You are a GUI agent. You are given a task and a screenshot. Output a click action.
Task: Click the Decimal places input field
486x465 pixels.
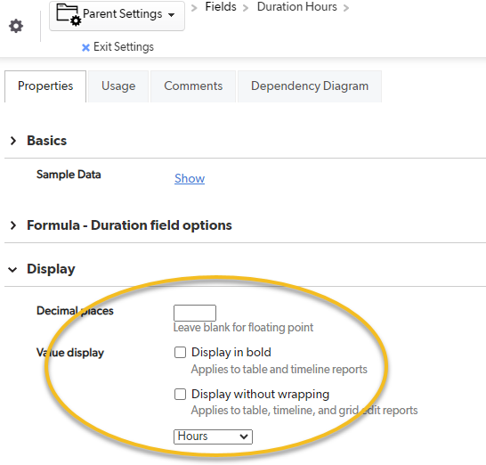[195, 313]
